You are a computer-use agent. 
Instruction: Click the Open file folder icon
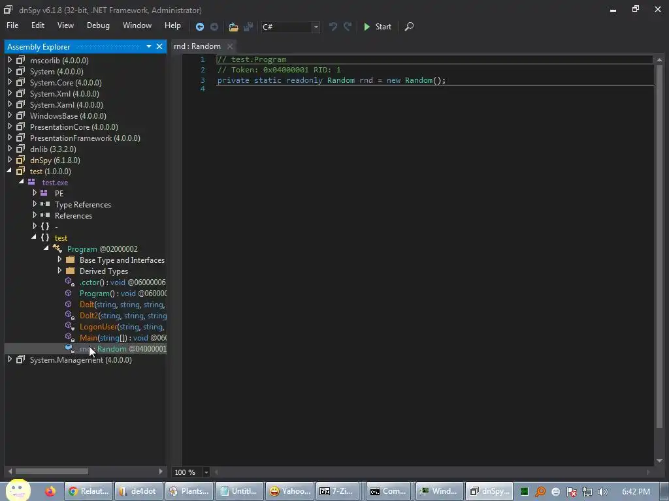(233, 27)
